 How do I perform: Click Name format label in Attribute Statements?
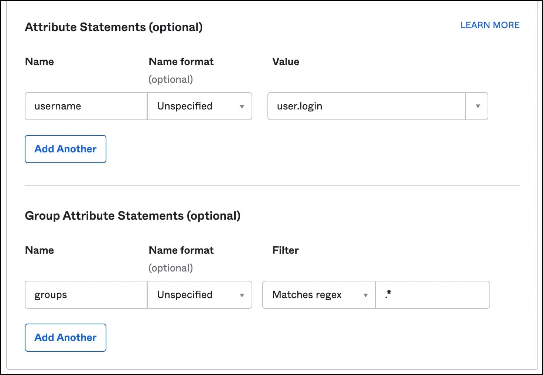click(181, 62)
